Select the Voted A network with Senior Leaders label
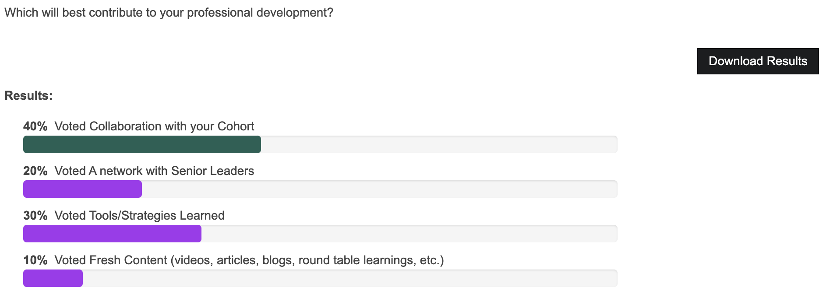826x294 pixels. coord(154,171)
